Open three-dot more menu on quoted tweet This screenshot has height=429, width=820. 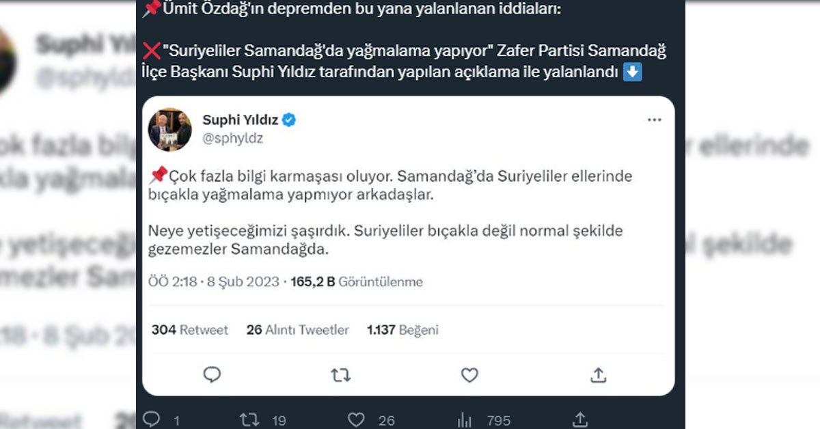(x=654, y=120)
